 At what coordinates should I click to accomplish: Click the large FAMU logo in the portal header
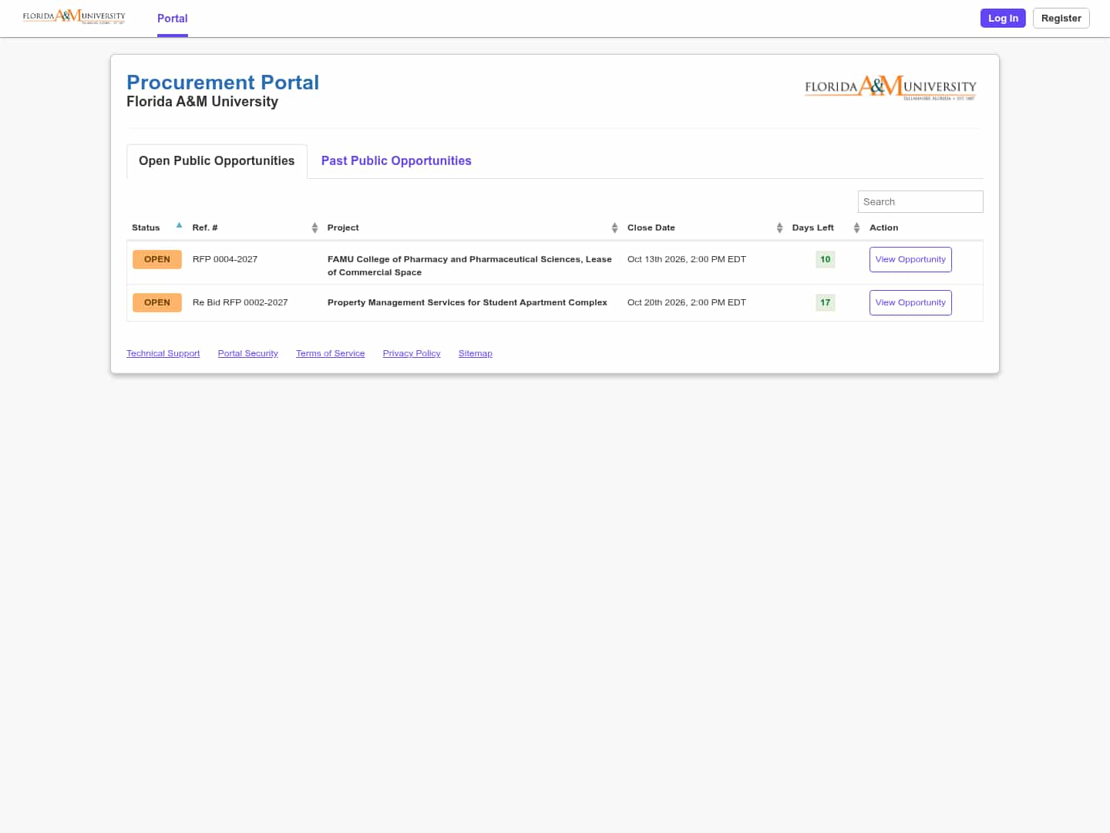click(890, 88)
